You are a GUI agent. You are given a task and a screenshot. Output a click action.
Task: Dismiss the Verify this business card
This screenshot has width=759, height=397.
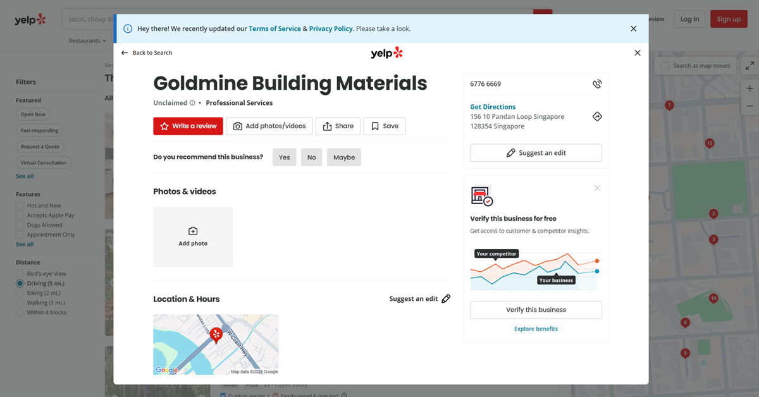click(597, 188)
